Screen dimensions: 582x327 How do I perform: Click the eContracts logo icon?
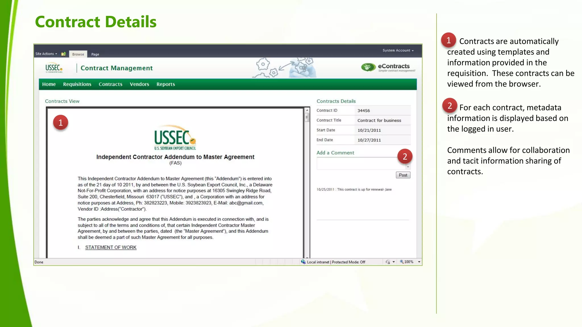368,67
